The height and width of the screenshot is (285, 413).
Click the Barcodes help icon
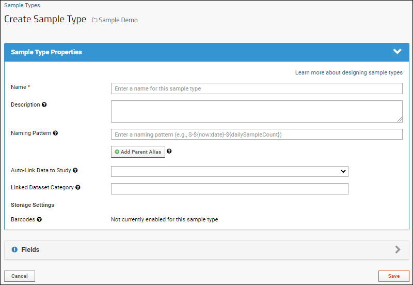point(39,219)
